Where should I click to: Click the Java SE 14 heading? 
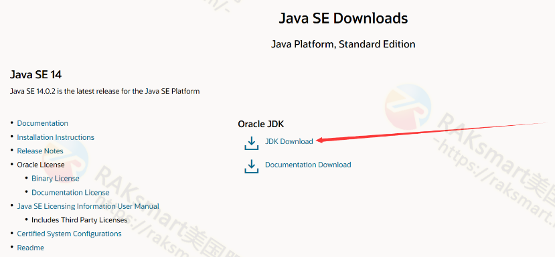point(35,75)
